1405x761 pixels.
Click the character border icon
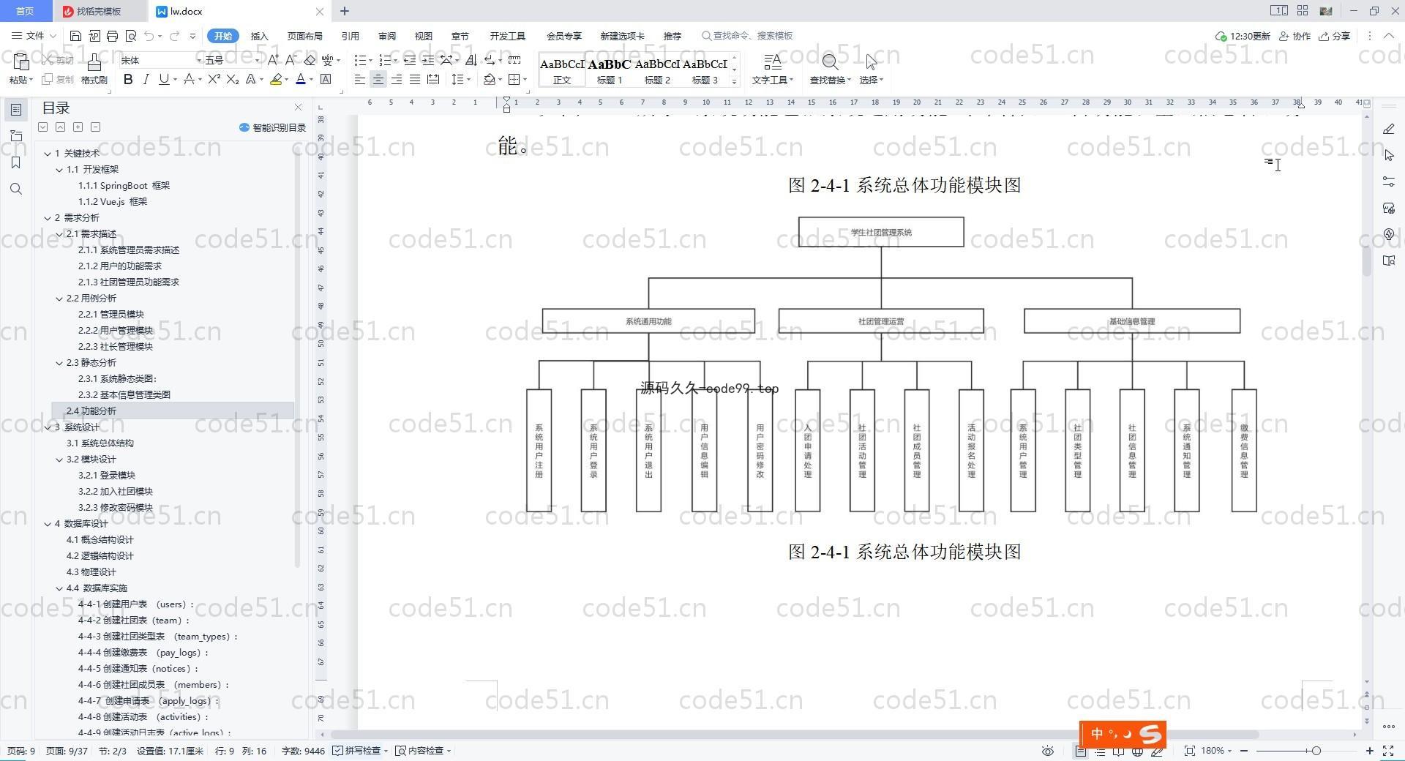[326, 79]
